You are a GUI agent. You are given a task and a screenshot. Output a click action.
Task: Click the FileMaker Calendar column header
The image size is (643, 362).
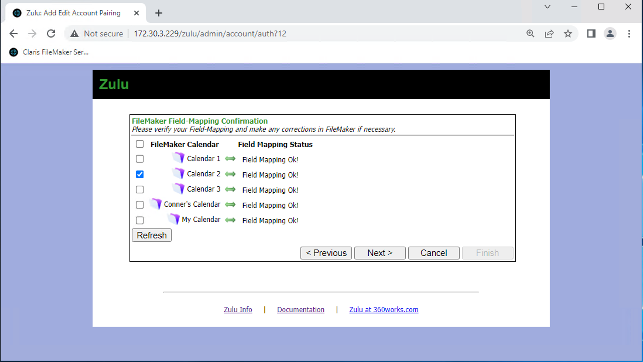184,144
